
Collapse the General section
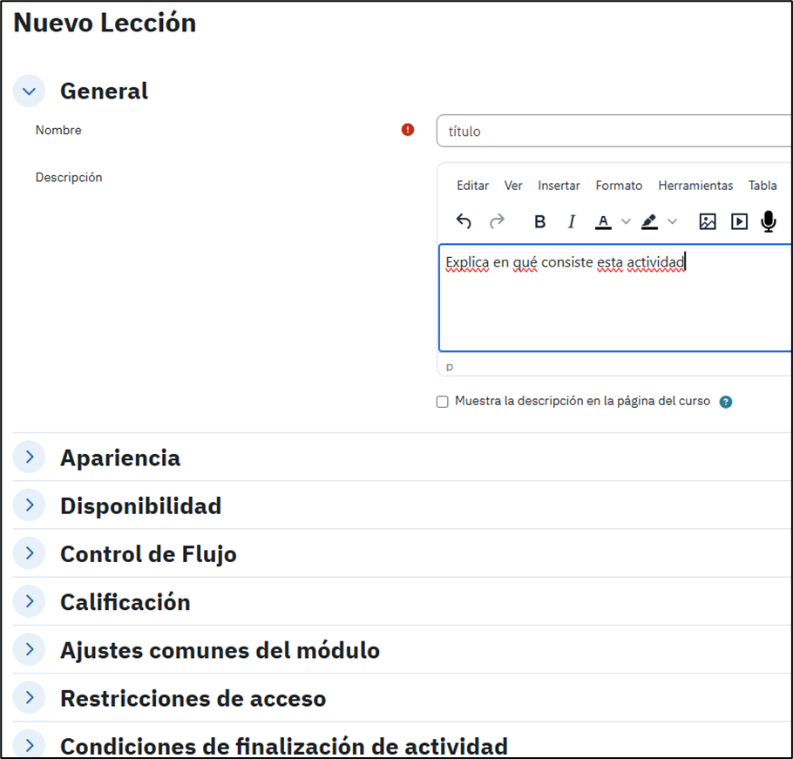tap(30, 91)
